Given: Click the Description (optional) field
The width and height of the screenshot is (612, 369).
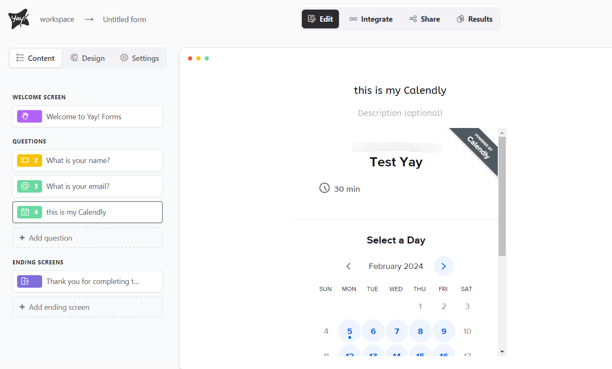Looking at the screenshot, I should [x=400, y=113].
